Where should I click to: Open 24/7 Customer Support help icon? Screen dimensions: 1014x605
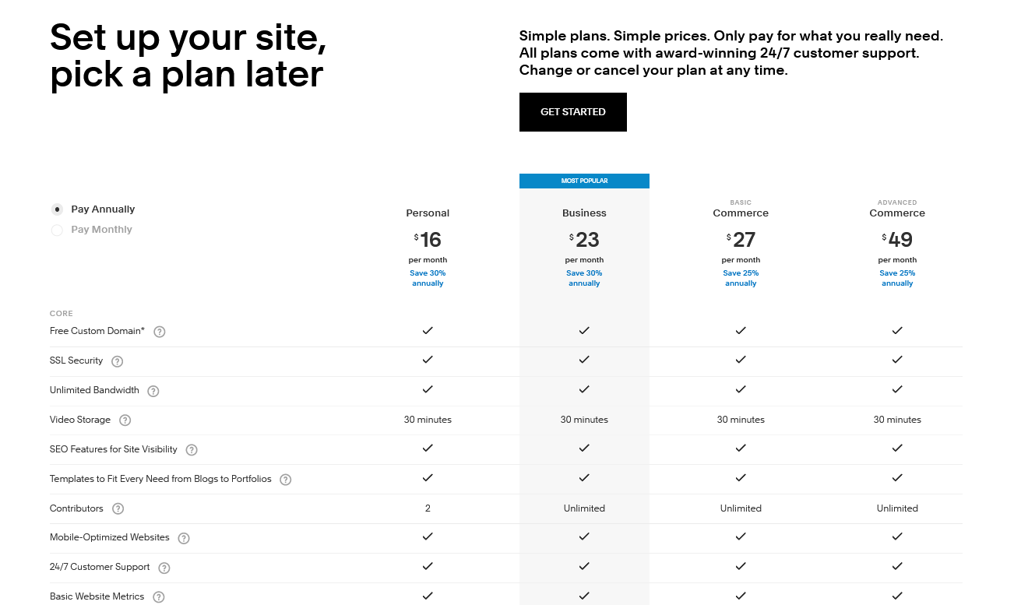click(x=164, y=568)
